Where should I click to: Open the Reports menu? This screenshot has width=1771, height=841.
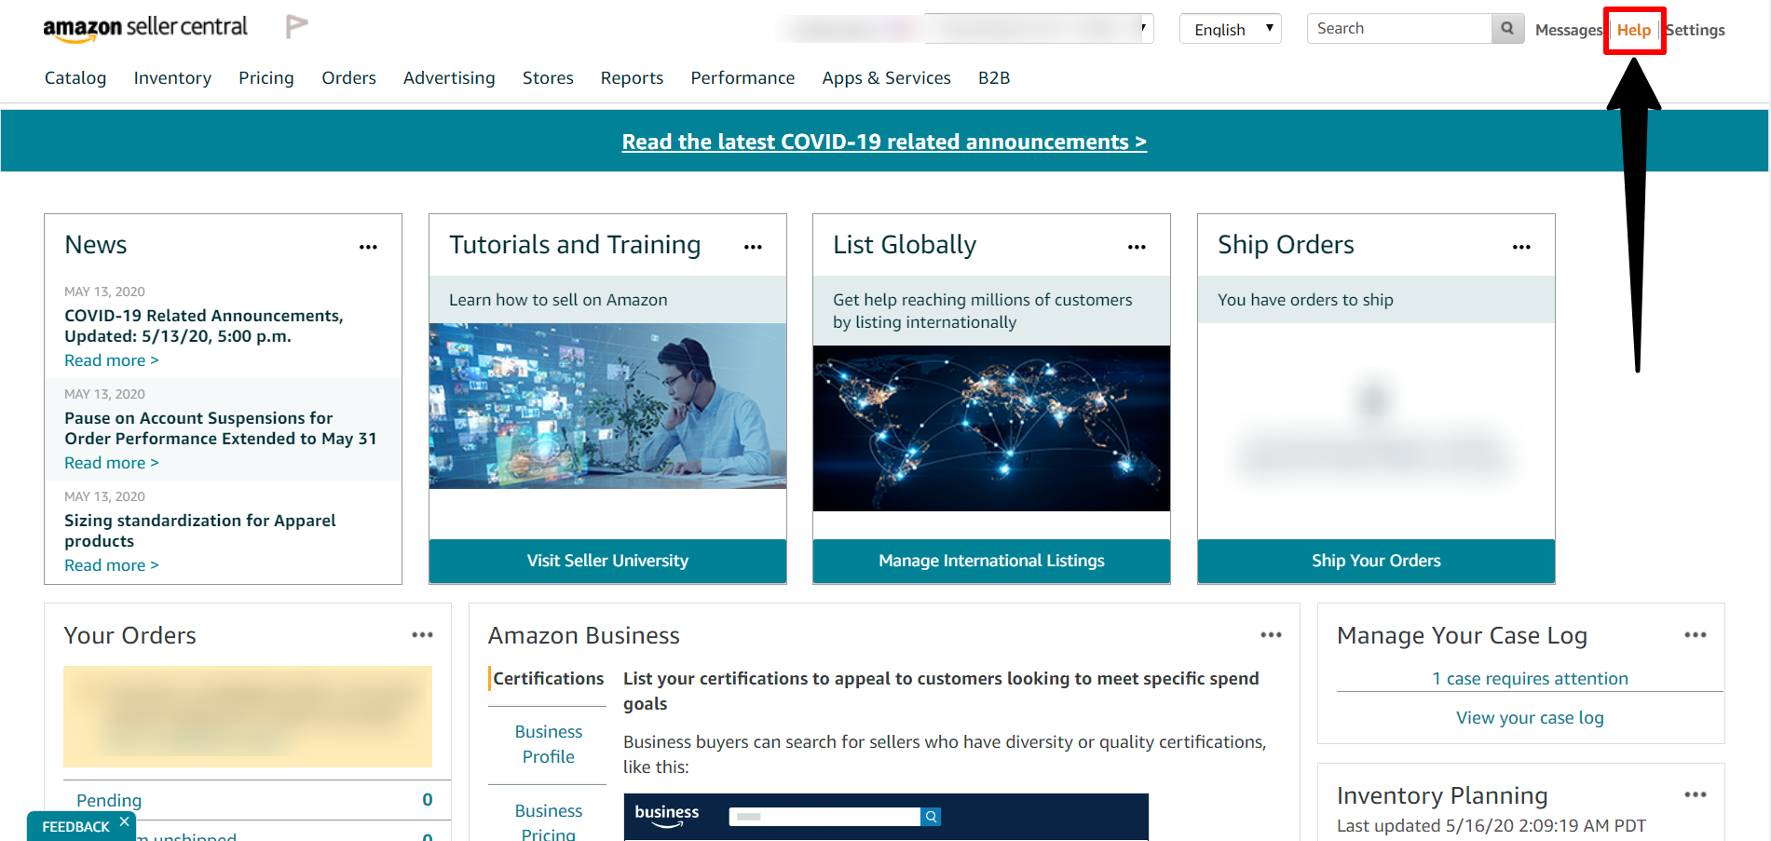632,78
